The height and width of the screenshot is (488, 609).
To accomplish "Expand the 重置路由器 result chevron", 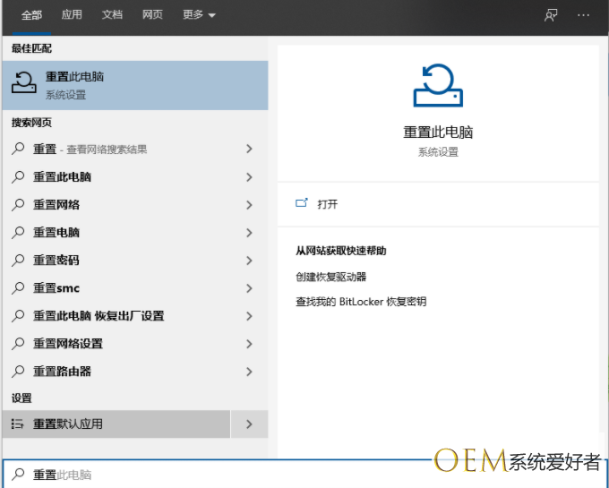I will point(249,372).
